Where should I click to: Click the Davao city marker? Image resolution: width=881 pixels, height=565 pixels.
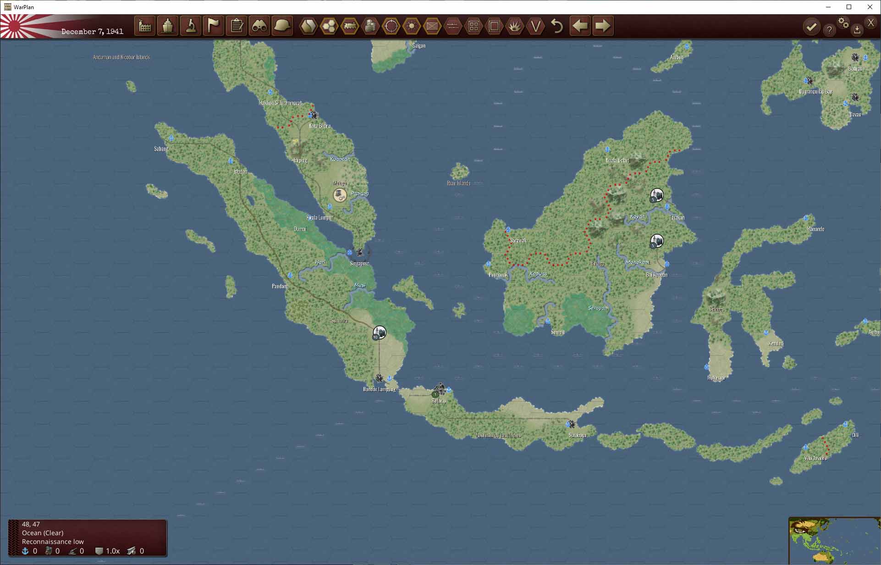point(855,97)
